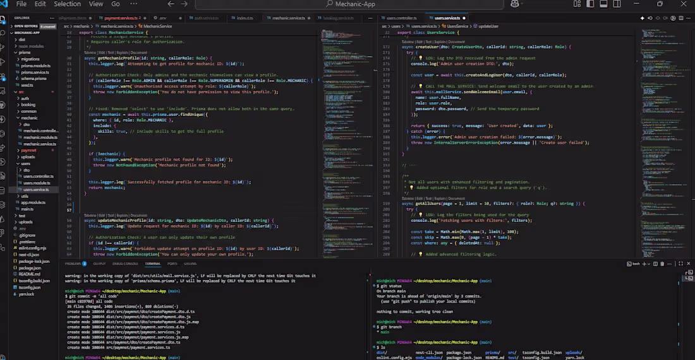Open package.json in the Explorer

(x=30, y=268)
